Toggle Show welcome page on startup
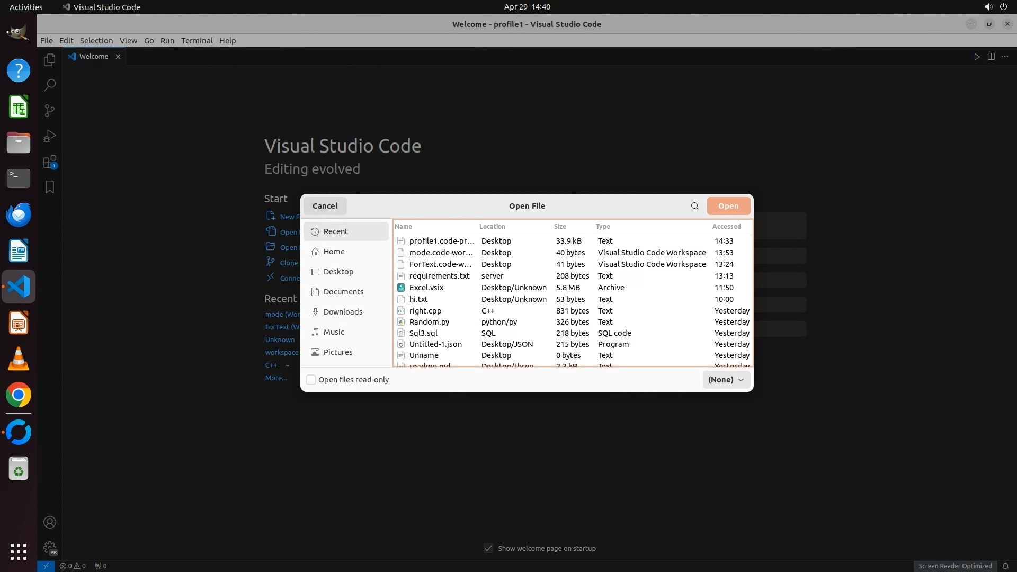 point(488,548)
